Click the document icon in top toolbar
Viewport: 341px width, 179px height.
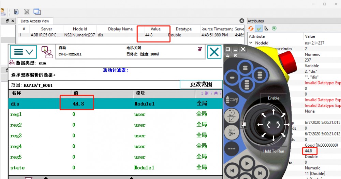point(16,12)
